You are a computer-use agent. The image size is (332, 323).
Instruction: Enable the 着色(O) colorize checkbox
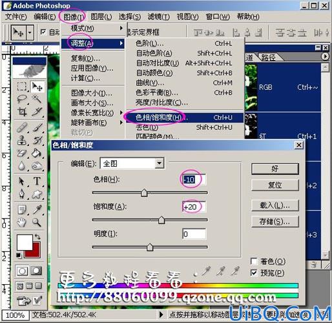tap(254, 261)
